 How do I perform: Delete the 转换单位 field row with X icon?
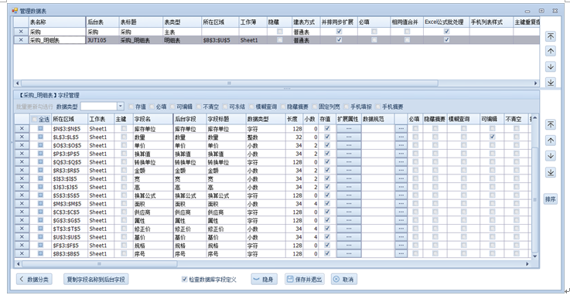point(22,162)
